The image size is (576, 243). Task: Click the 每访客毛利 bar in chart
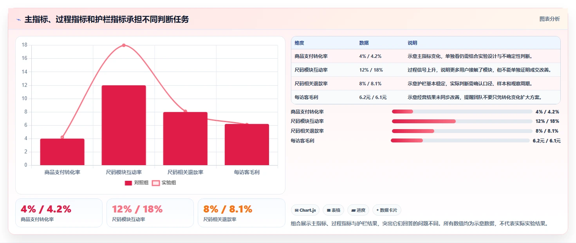[x=247, y=144]
